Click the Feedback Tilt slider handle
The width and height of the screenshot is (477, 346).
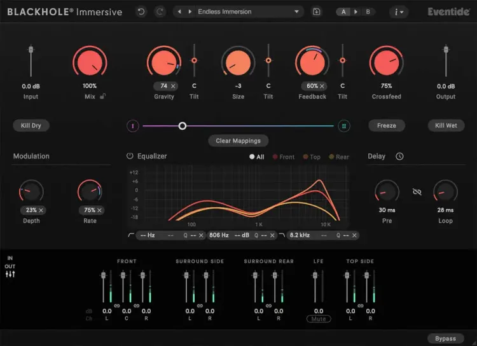343,60
